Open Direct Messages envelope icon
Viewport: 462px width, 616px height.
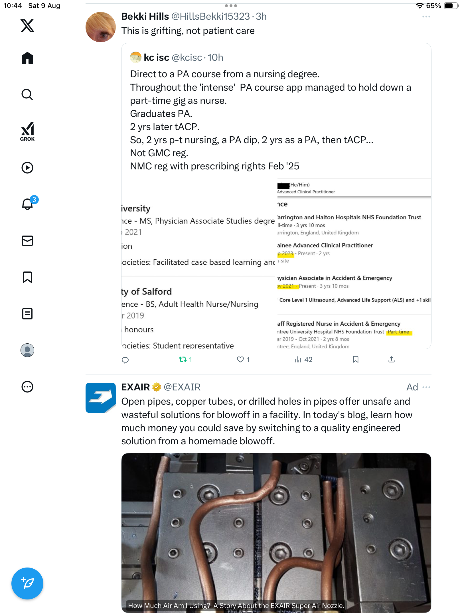point(27,241)
